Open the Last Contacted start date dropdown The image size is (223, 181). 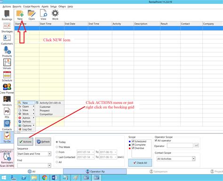click(x=93, y=157)
